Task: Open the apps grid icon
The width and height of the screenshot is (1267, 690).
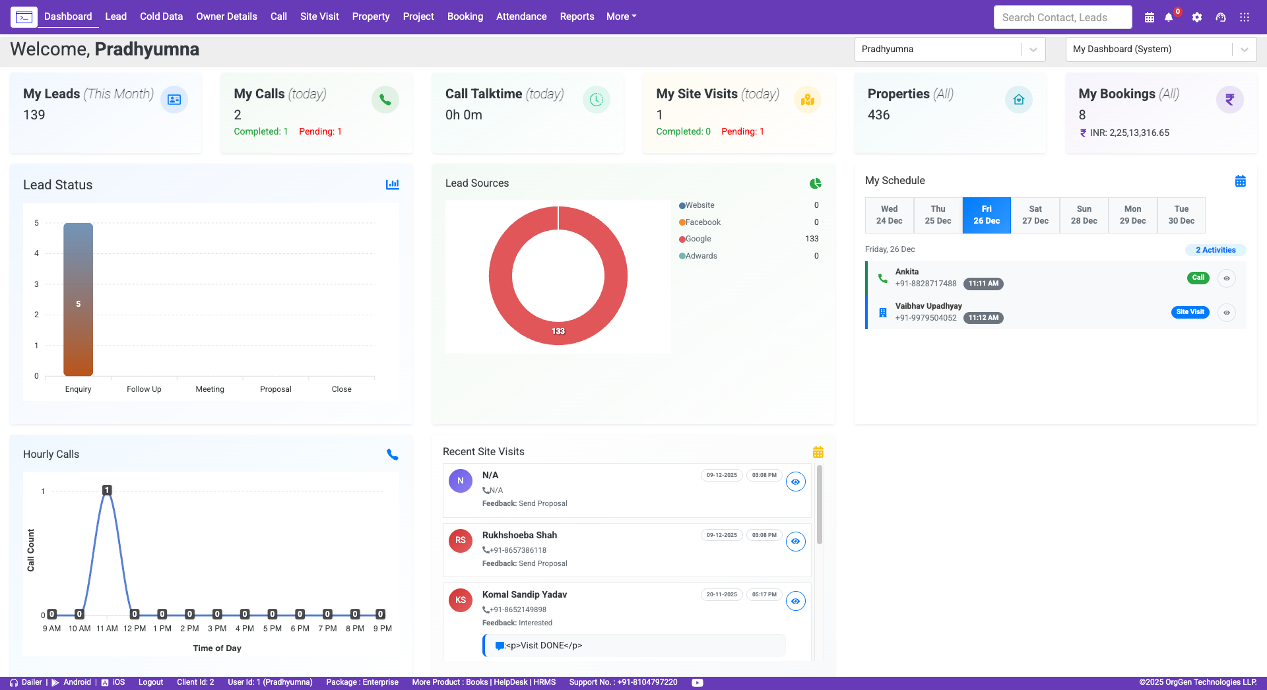Action: pos(1245,17)
